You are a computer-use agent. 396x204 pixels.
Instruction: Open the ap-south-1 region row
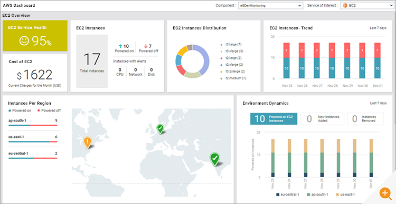[x=33, y=122]
